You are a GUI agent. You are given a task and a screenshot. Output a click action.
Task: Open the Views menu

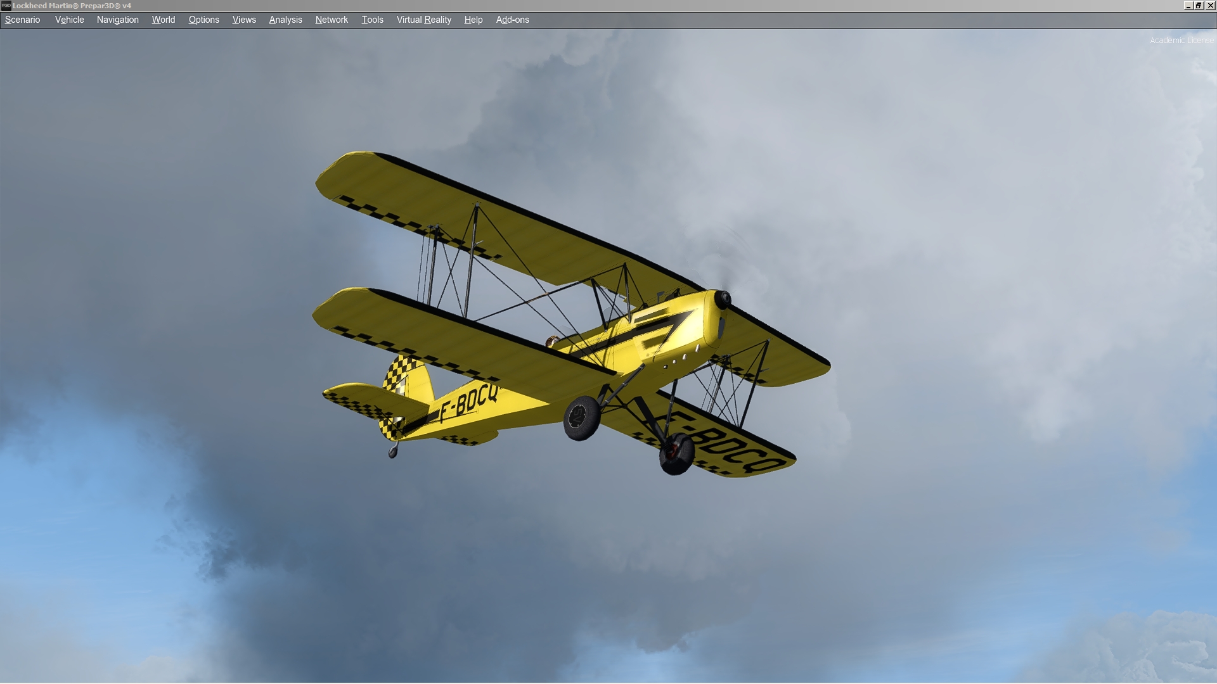pos(244,20)
